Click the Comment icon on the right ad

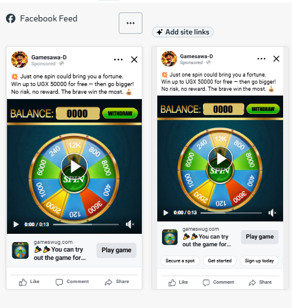[206, 282]
